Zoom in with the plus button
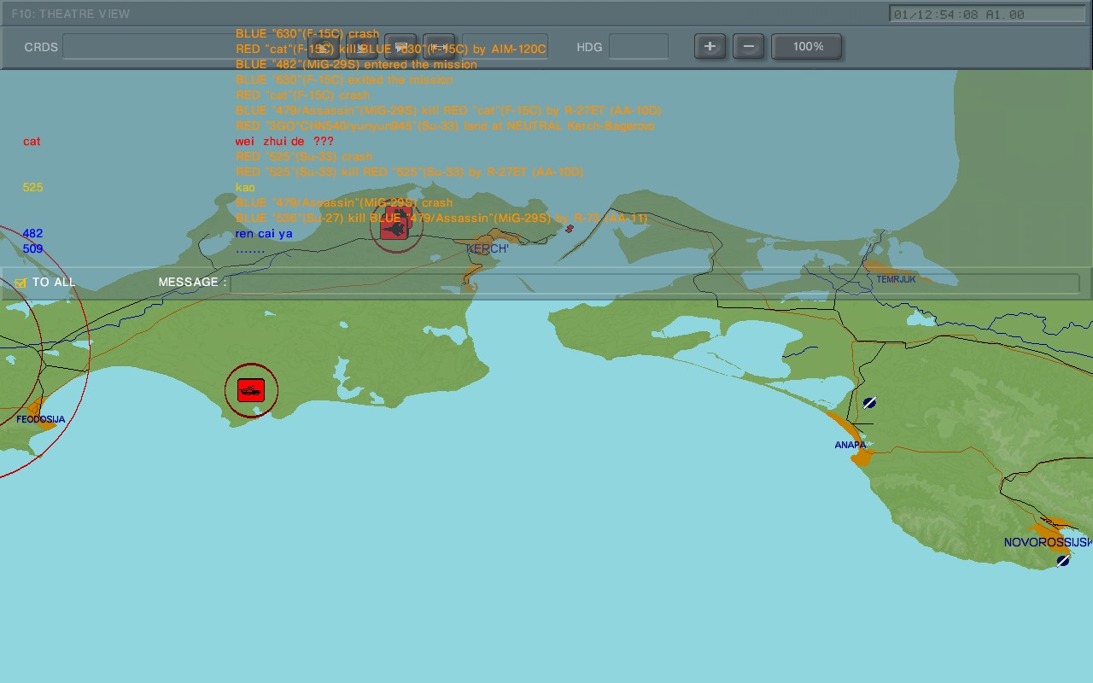Image resolution: width=1093 pixels, height=683 pixels. coord(710,47)
